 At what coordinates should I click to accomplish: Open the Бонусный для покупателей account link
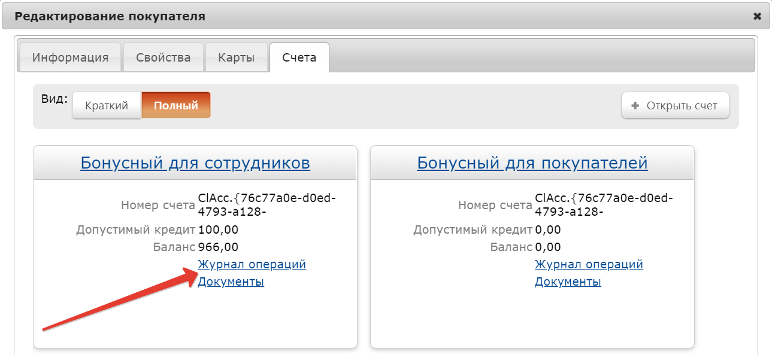tap(532, 163)
